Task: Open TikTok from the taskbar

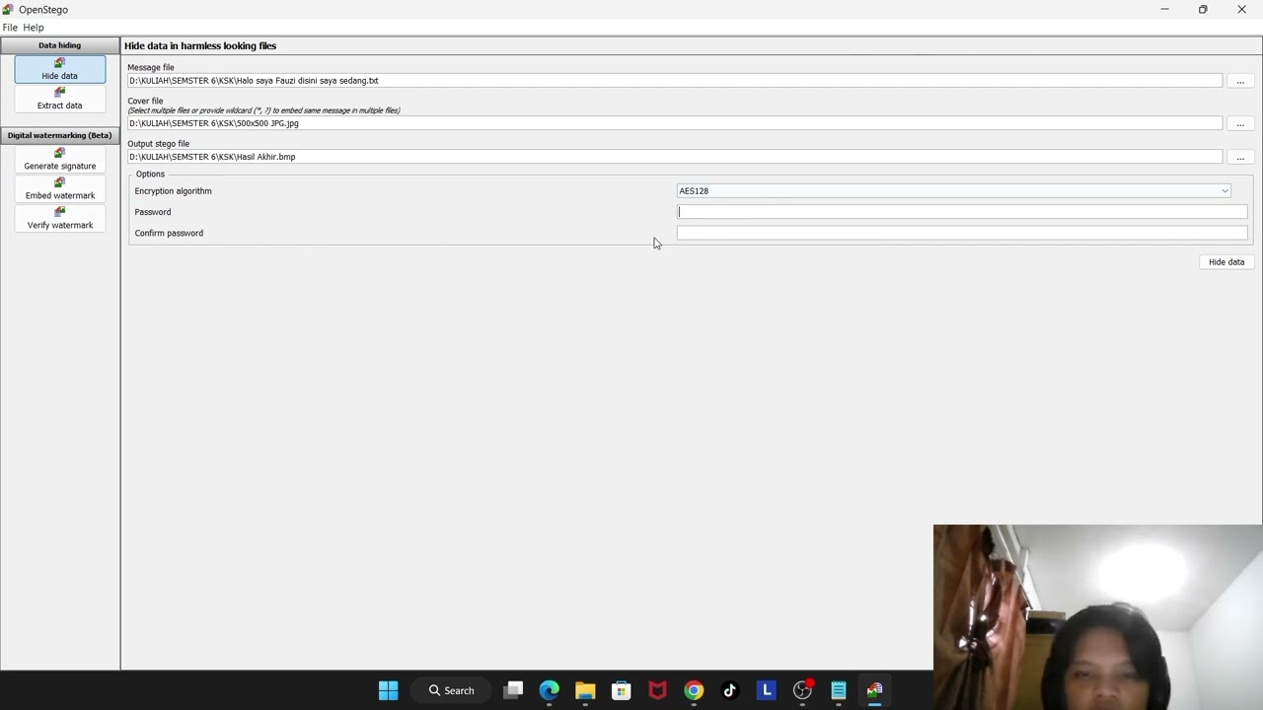Action: click(x=729, y=690)
